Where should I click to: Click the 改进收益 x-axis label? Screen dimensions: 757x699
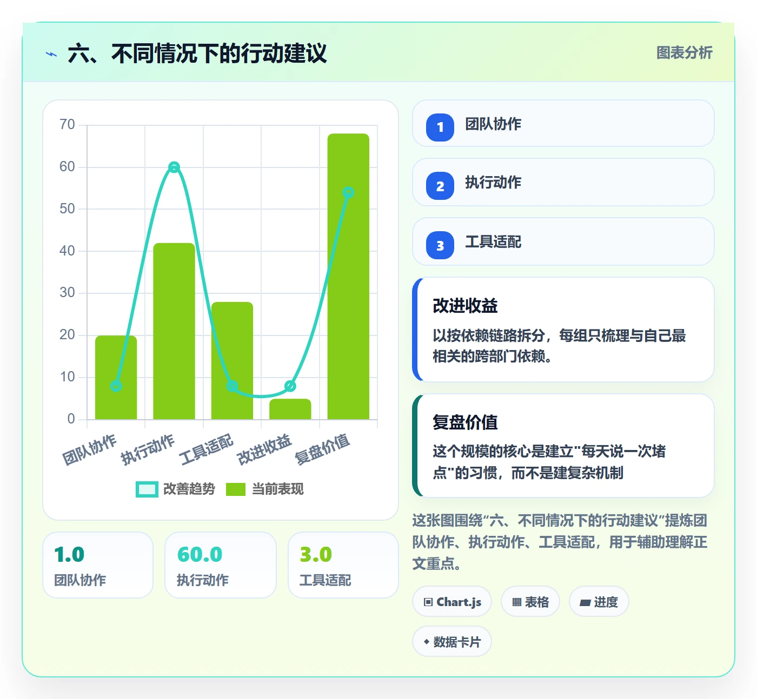tap(264, 449)
